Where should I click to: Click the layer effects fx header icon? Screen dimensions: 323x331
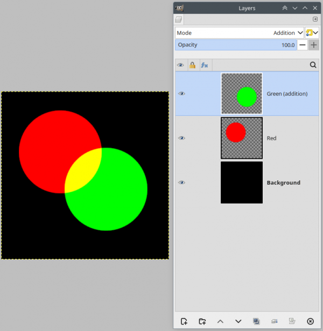click(205, 65)
